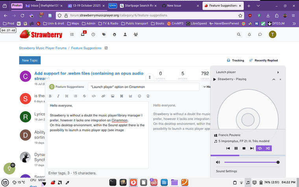Screen dimensions: 299x187
Task: Open Strawberry Music Player Forums breadcrumb link
Action: click(x=43, y=48)
